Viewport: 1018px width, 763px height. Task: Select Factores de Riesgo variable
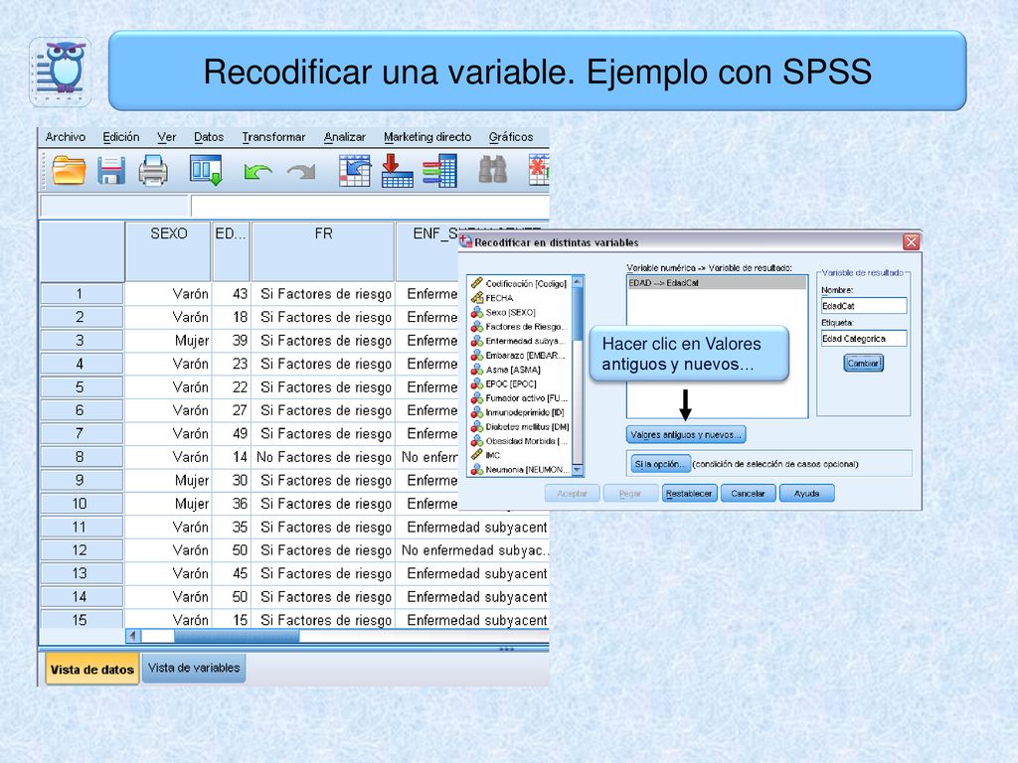pos(519,326)
